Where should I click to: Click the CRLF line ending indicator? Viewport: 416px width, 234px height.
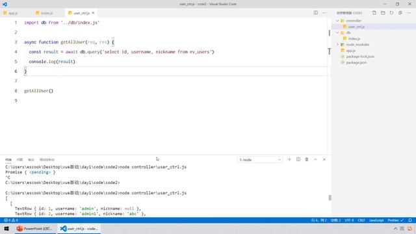[x=361, y=220]
